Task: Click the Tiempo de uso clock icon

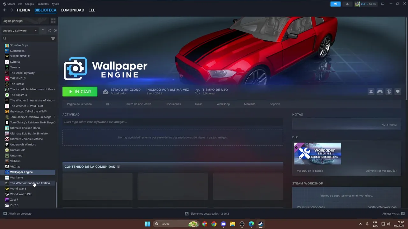Action: [198, 92]
